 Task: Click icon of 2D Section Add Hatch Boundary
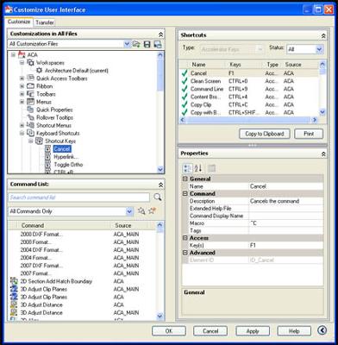[x=14, y=281]
